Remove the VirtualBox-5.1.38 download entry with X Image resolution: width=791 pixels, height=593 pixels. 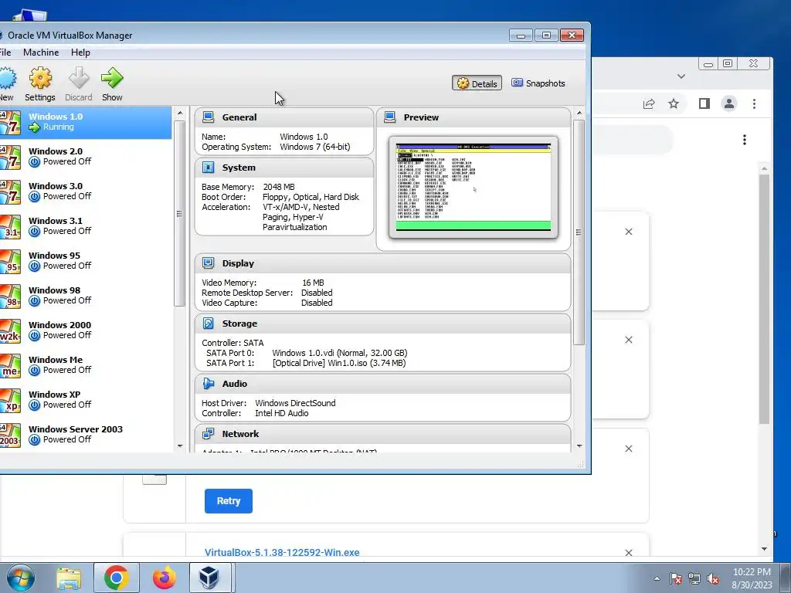(629, 553)
